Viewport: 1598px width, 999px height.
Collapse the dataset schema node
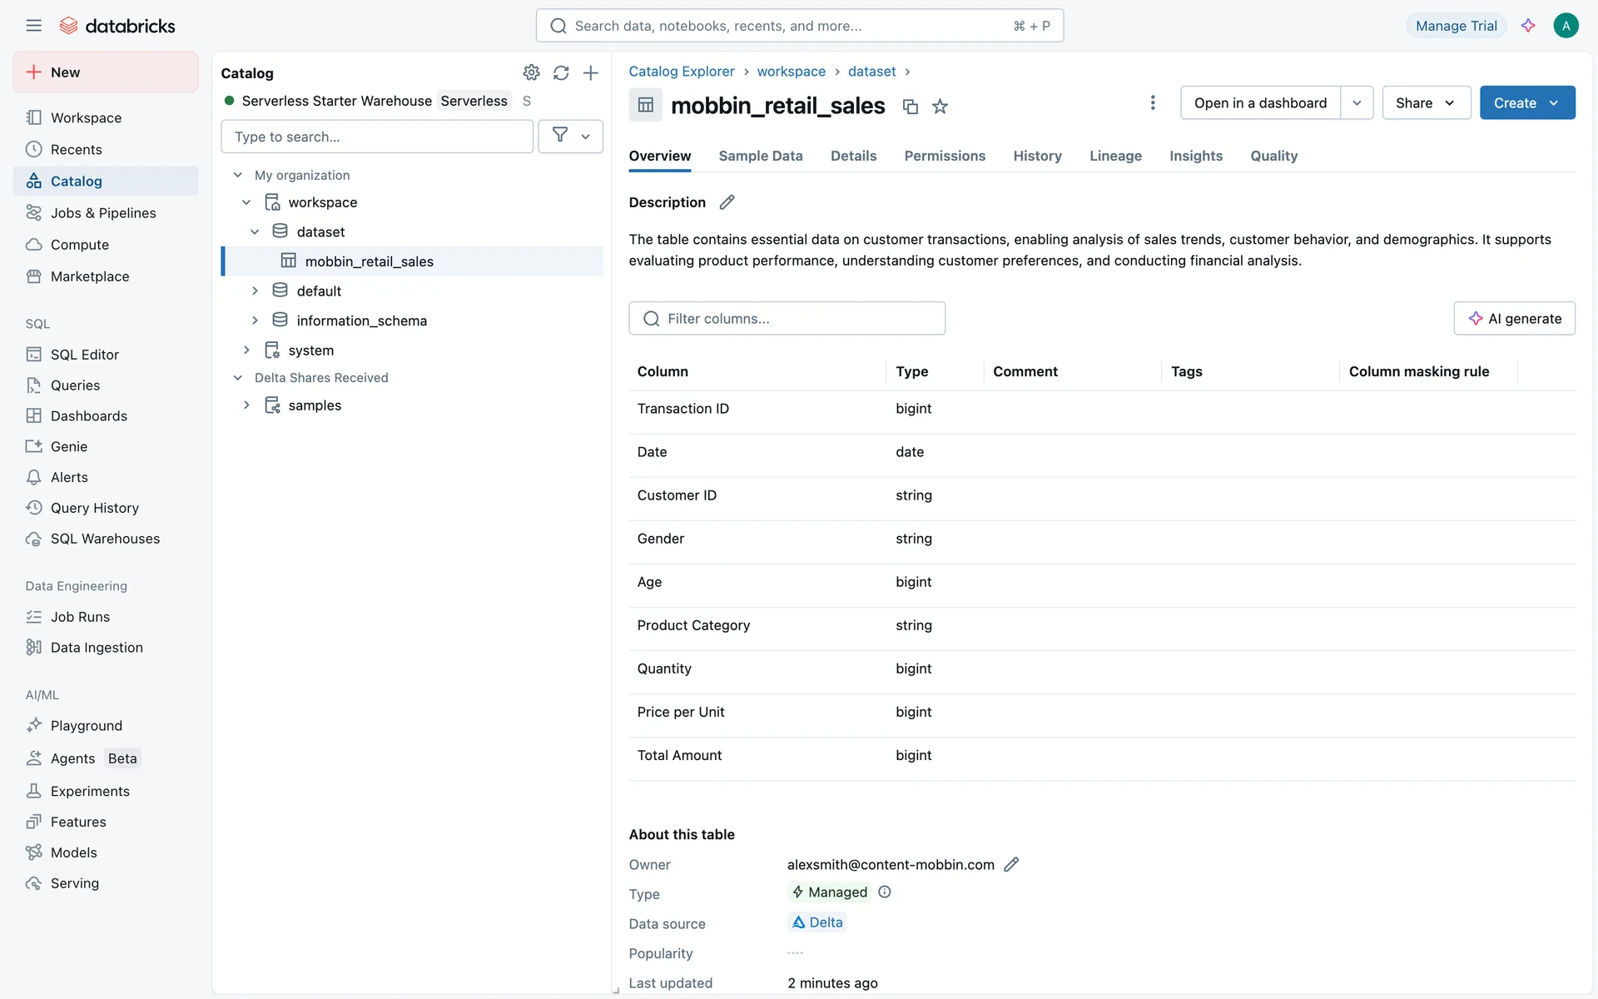pos(255,231)
